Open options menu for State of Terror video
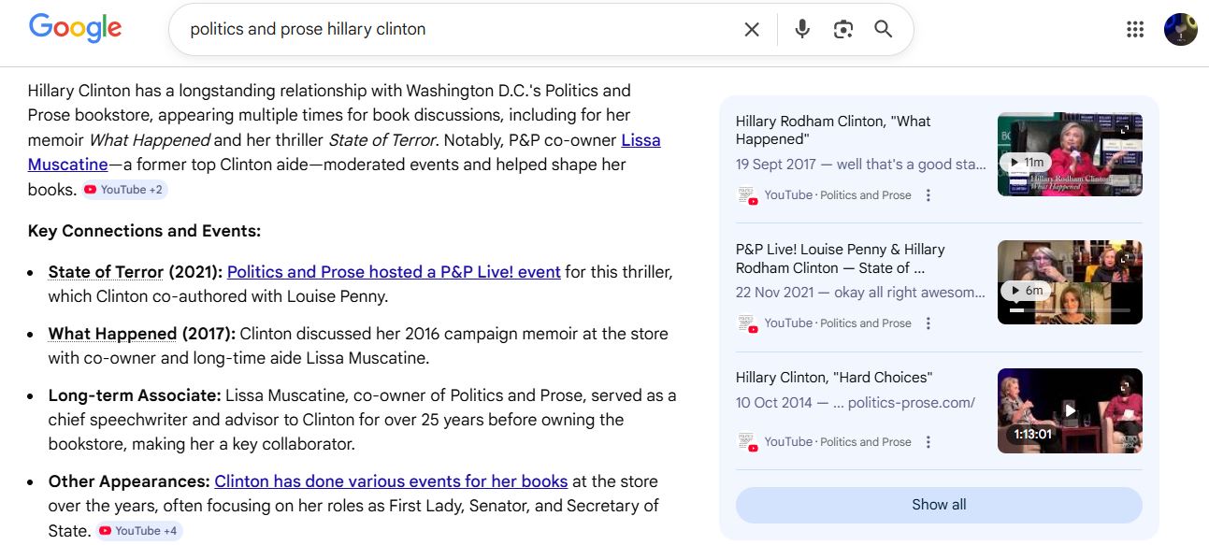This screenshot has width=1209, height=545. (928, 323)
